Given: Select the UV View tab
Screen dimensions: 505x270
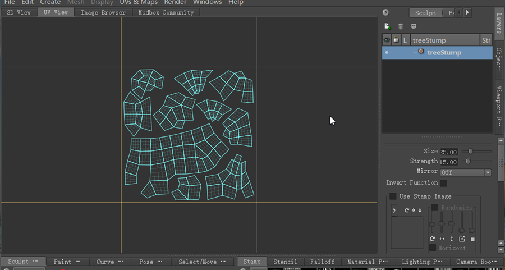Looking at the screenshot, I should pyautogui.click(x=56, y=12).
